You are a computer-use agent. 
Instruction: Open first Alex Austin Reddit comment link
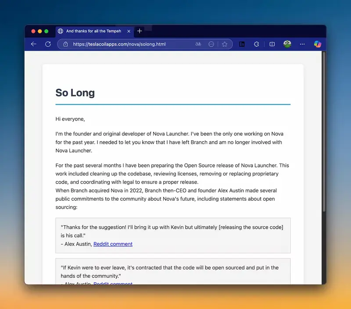click(113, 244)
